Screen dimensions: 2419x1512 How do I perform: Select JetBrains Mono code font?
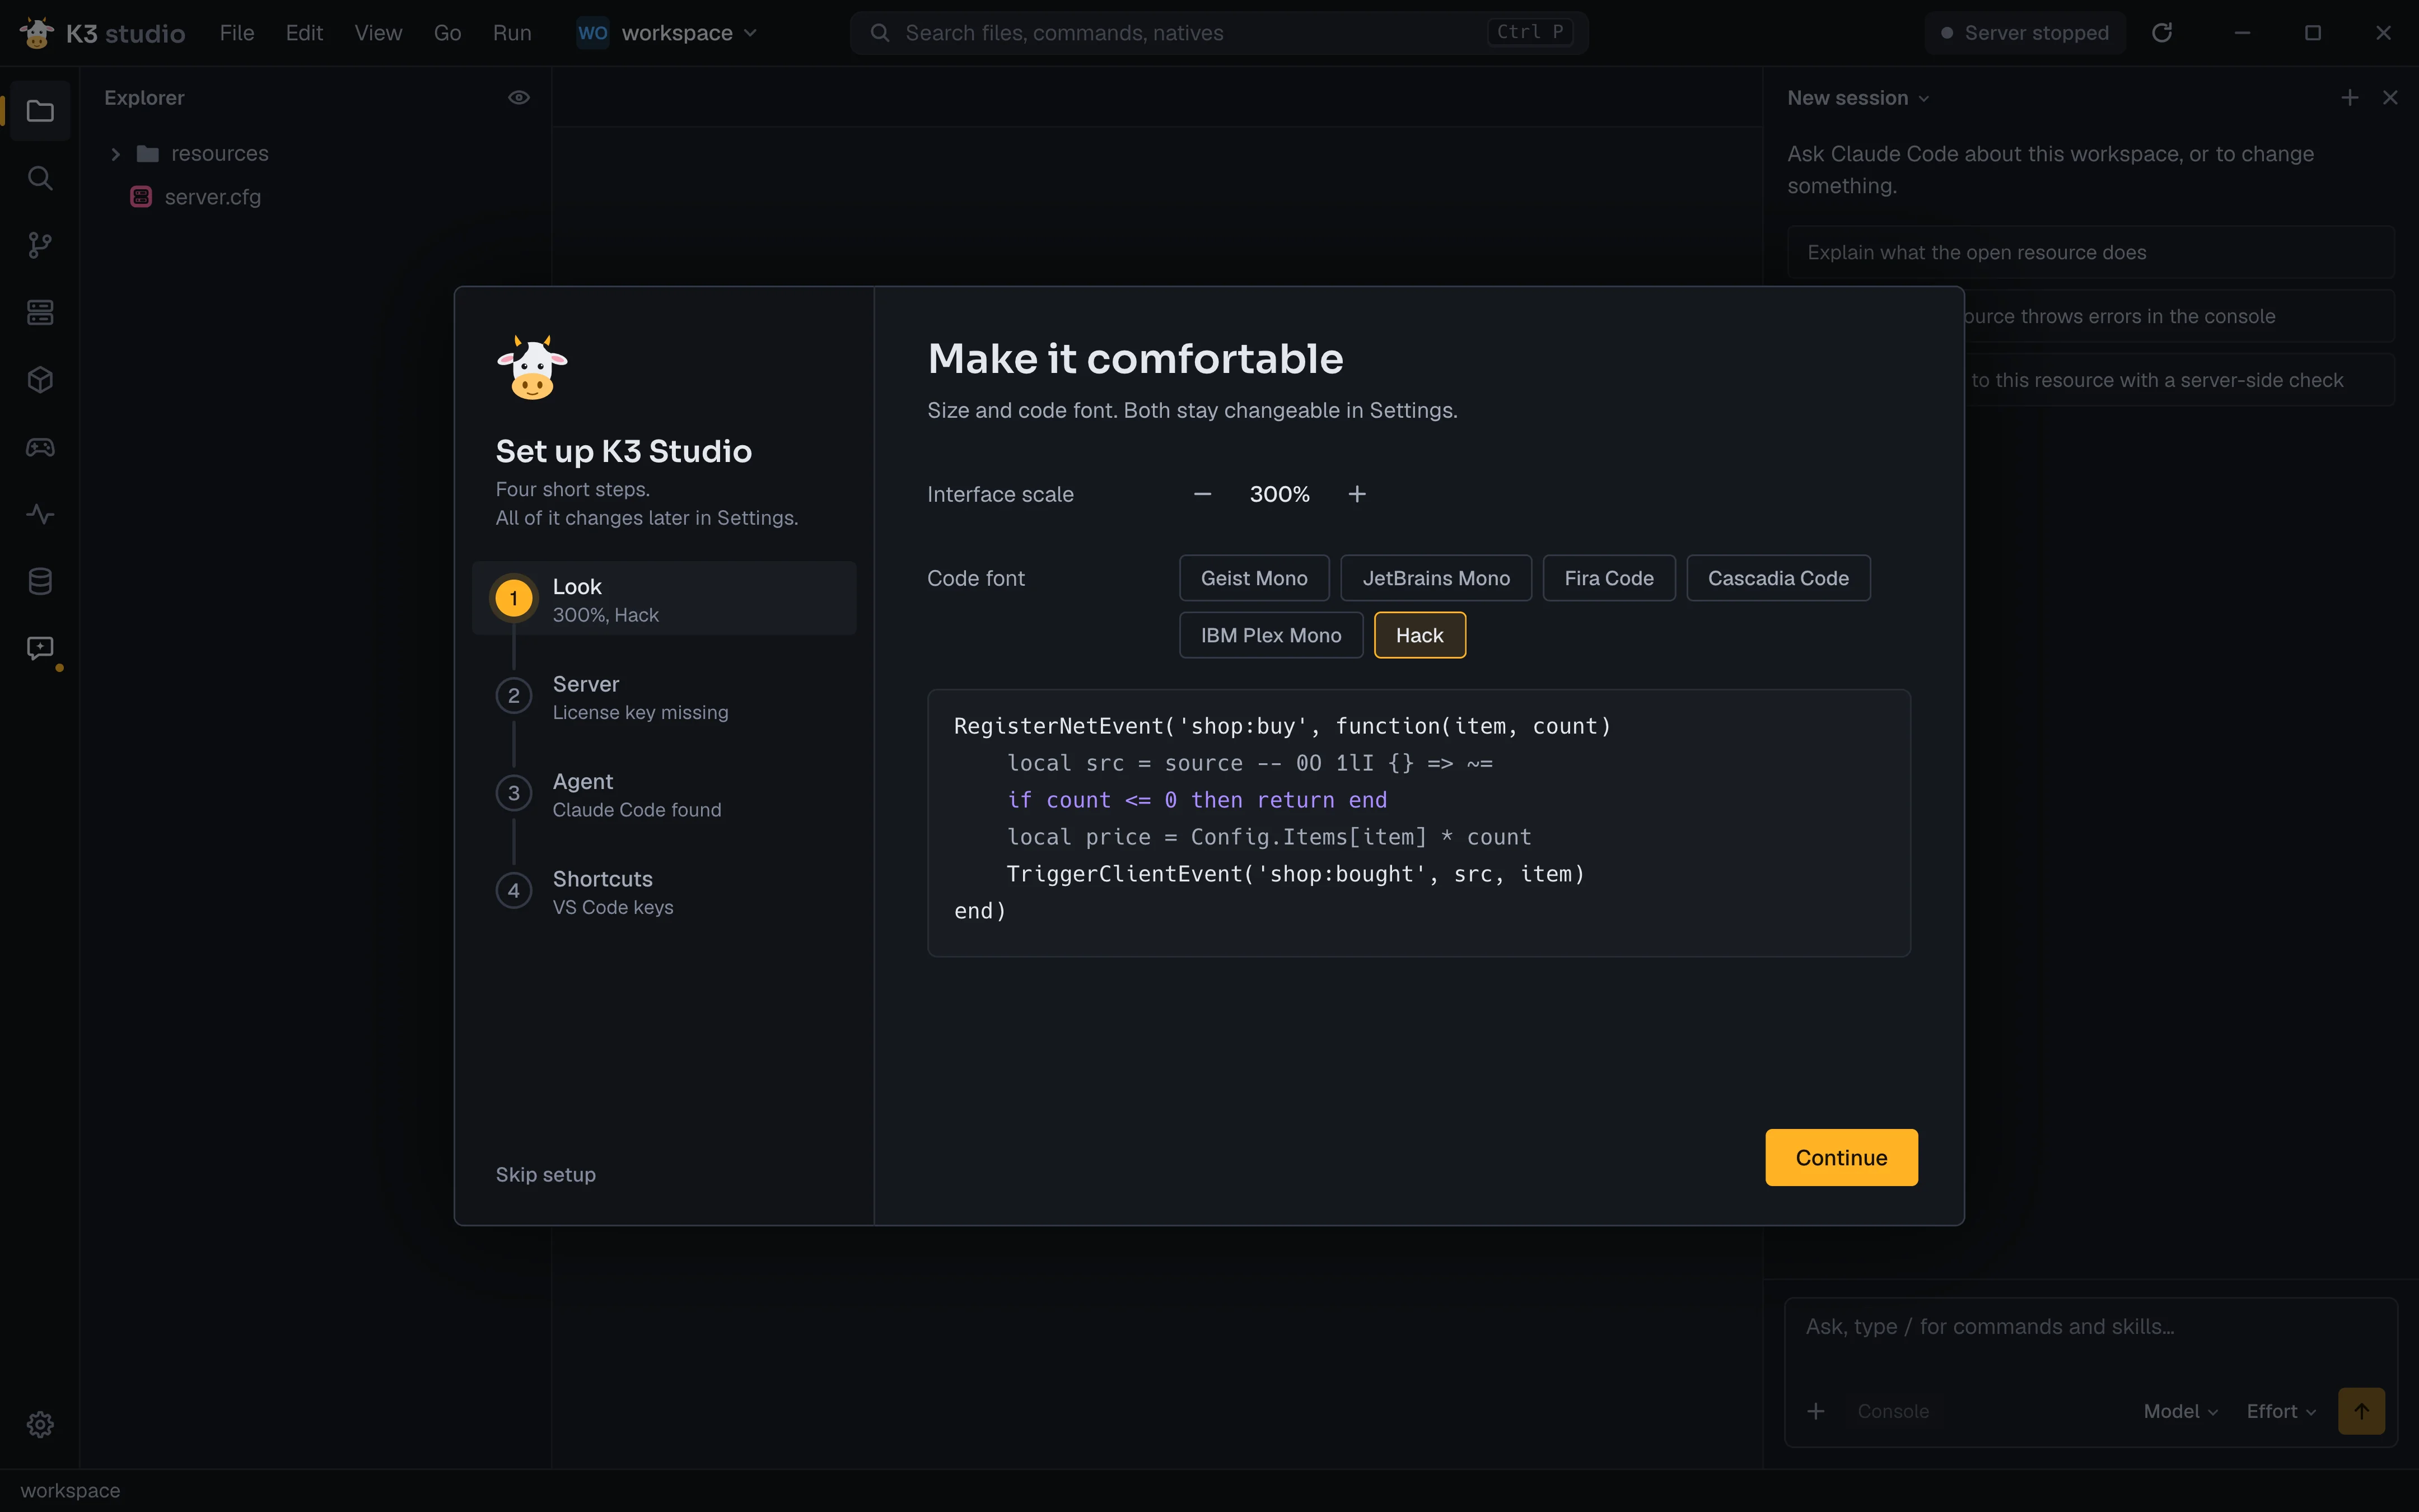(x=1435, y=578)
